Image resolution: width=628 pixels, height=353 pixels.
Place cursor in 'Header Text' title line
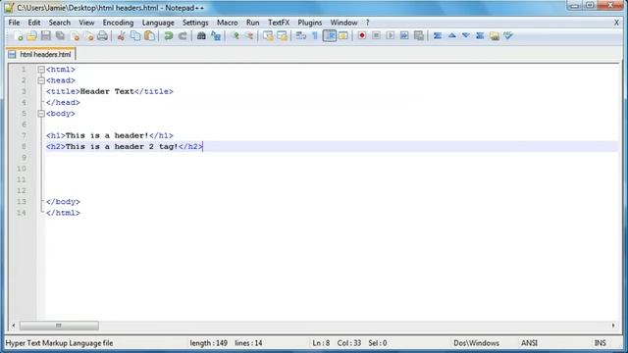110,91
